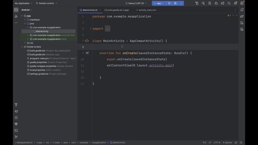Screen dimensions: 258x145
Task: Show more tool windows ellipsis icon
Action: (16, 23)
